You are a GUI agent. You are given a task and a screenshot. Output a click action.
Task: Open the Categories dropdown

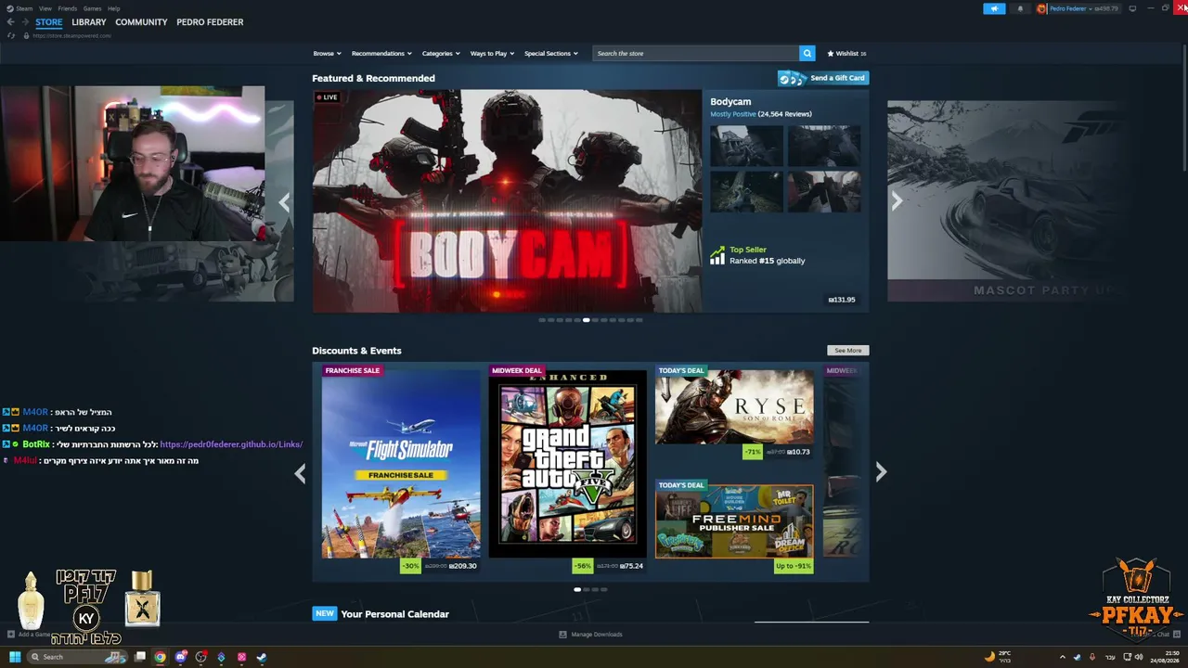440,54
